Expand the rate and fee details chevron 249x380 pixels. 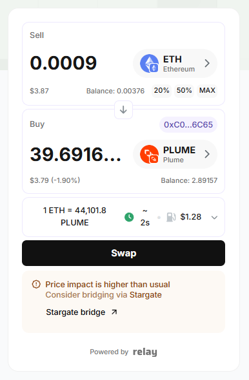[214, 218]
